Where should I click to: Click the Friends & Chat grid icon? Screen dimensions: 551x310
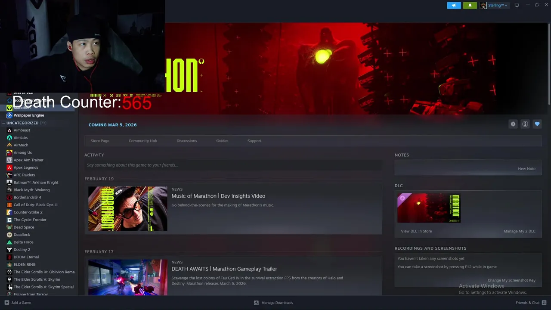[544, 303]
